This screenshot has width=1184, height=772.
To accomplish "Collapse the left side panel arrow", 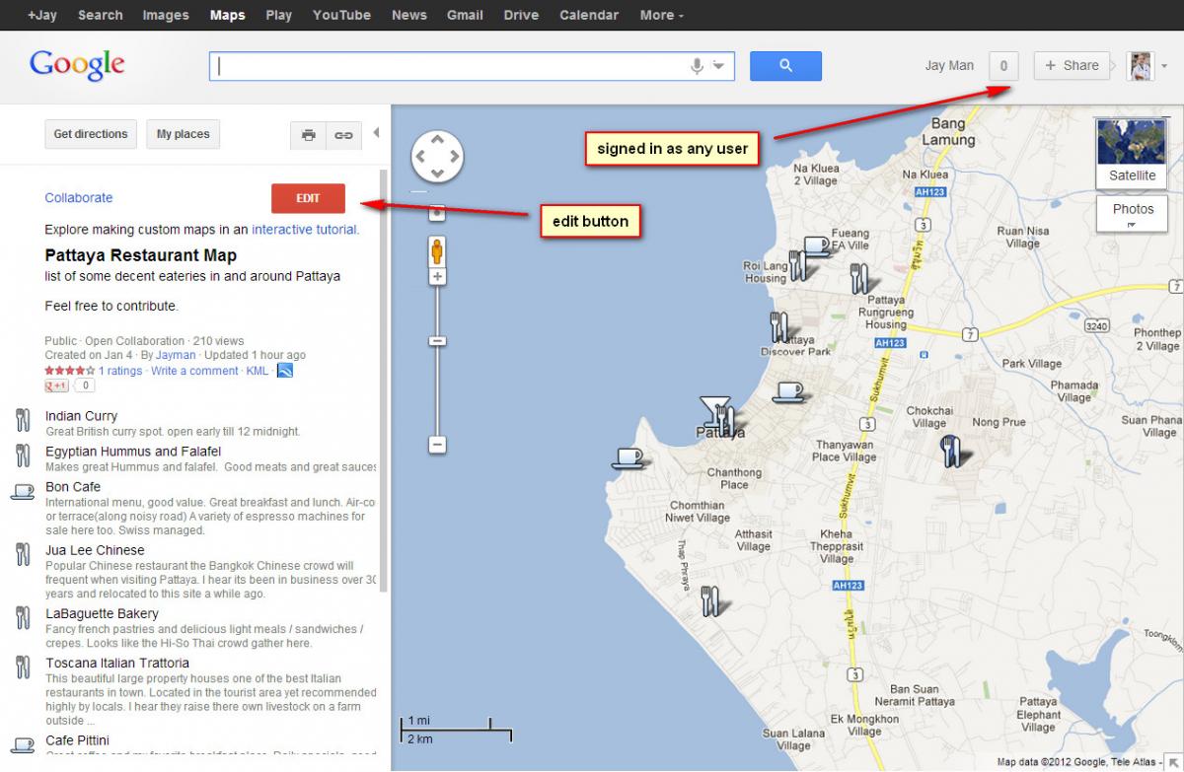I will [x=376, y=133].
